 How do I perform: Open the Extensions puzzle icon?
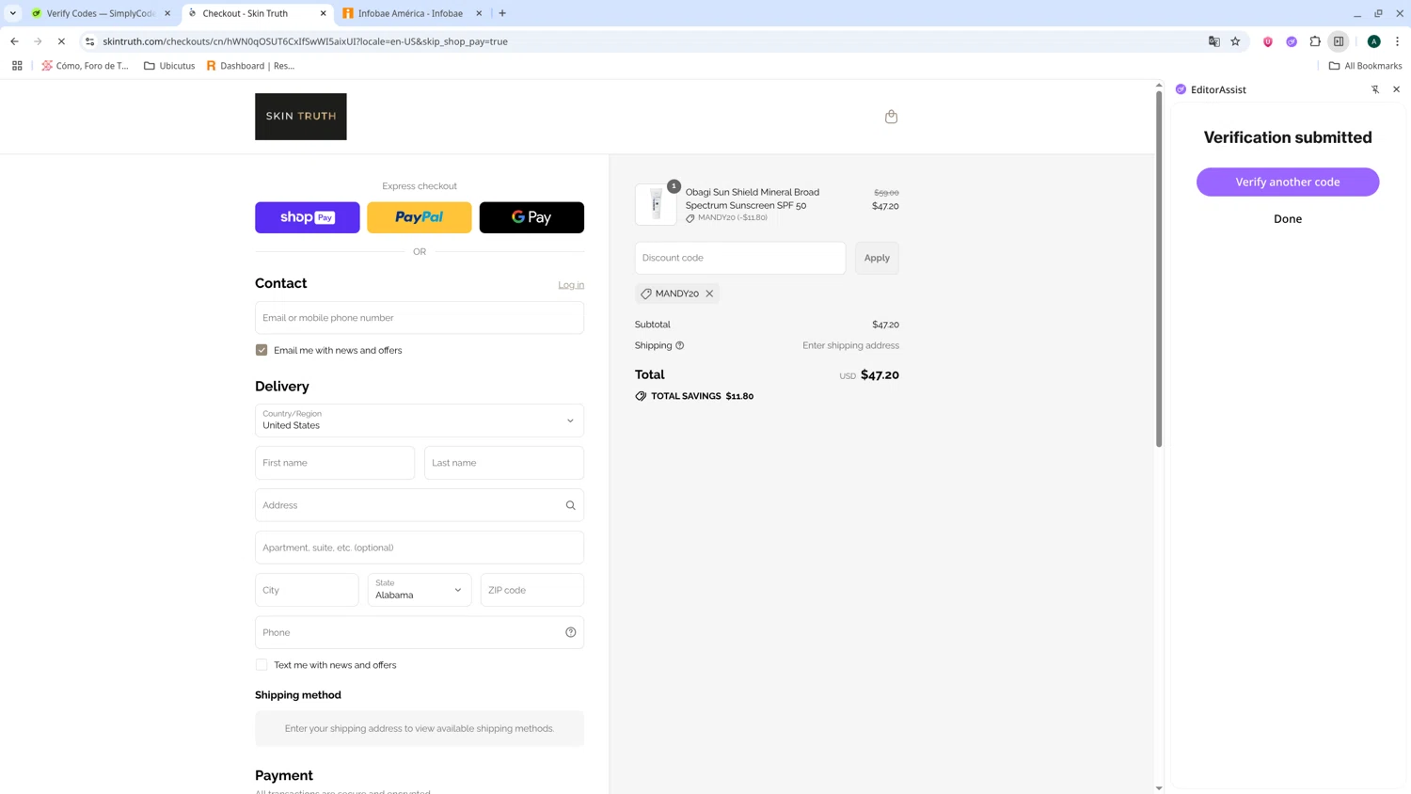1315,41
